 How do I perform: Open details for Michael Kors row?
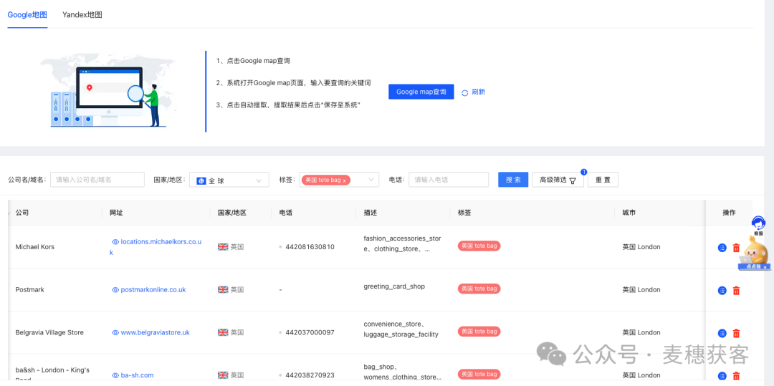pyautogui.click(x=722, y=248)
